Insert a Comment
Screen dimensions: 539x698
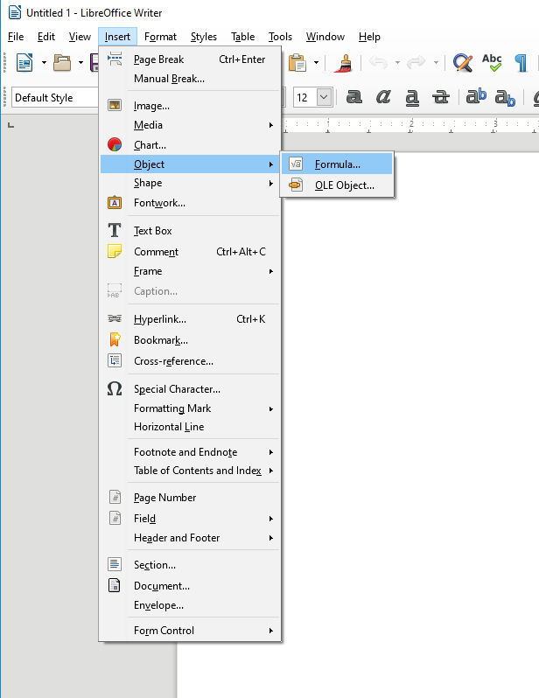point(190,252)
